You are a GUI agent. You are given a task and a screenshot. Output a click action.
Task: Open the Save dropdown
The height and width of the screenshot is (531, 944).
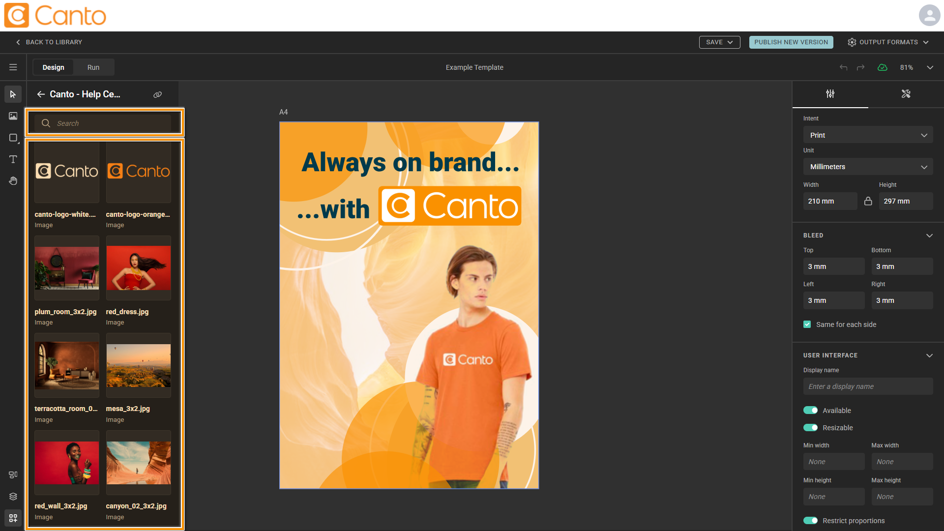tap(719, 42)
